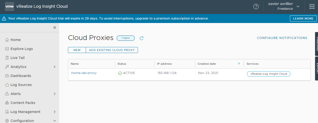
Task: Open Log Sources page
Action: pos(21,85)
